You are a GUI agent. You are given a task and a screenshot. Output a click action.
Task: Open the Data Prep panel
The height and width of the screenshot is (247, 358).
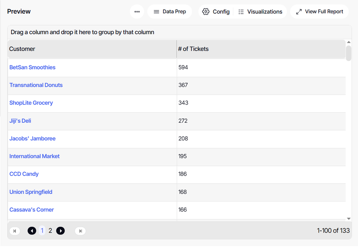tap(170, 12)
